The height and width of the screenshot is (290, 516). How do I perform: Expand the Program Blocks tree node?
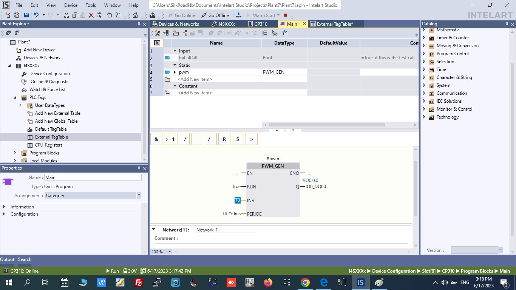(15, 153)
